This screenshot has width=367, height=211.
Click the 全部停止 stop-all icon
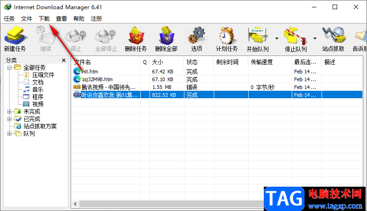click(x=106, y=39)
